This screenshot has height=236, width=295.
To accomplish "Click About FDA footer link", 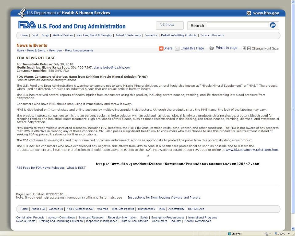I will click(38, 209).
